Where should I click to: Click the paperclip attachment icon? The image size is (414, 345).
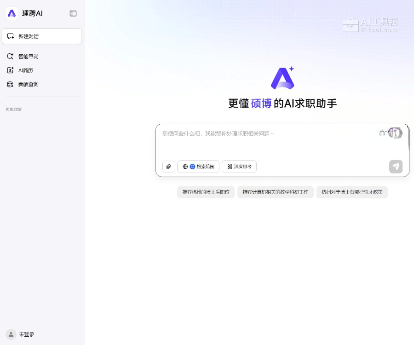168,167
